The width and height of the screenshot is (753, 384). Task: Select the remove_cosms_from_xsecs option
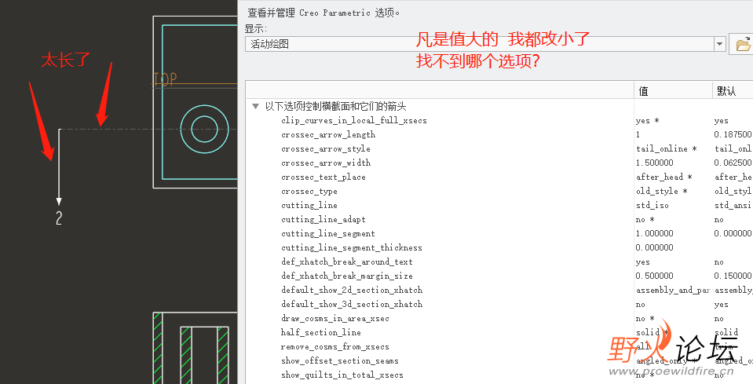[335, 346]
